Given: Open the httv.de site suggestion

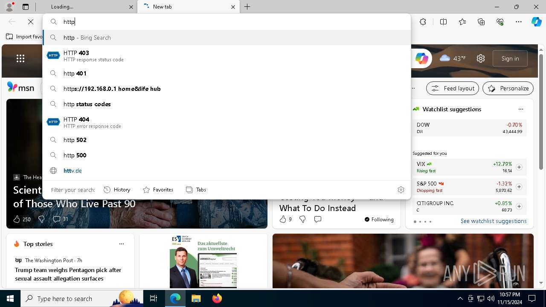Looking at the screenshot, I should click(x=227, y=171).
